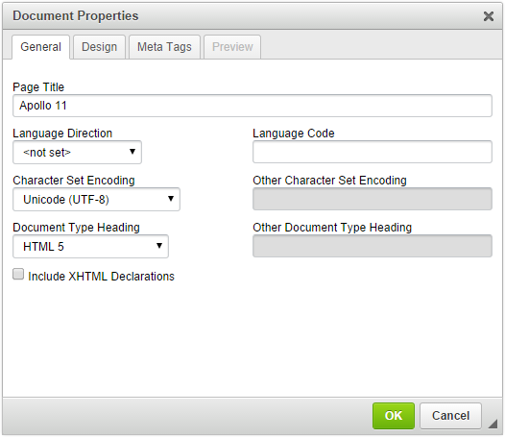Switch to the Design tab
Image resolution: width=505 pixels, height=438 pixels.
pyautogui.click(x=99, y=47)
